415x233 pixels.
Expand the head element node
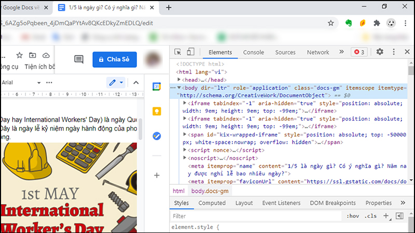[179, 80]
